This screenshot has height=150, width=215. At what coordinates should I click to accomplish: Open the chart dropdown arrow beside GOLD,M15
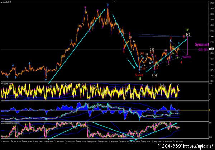point(2,2)
